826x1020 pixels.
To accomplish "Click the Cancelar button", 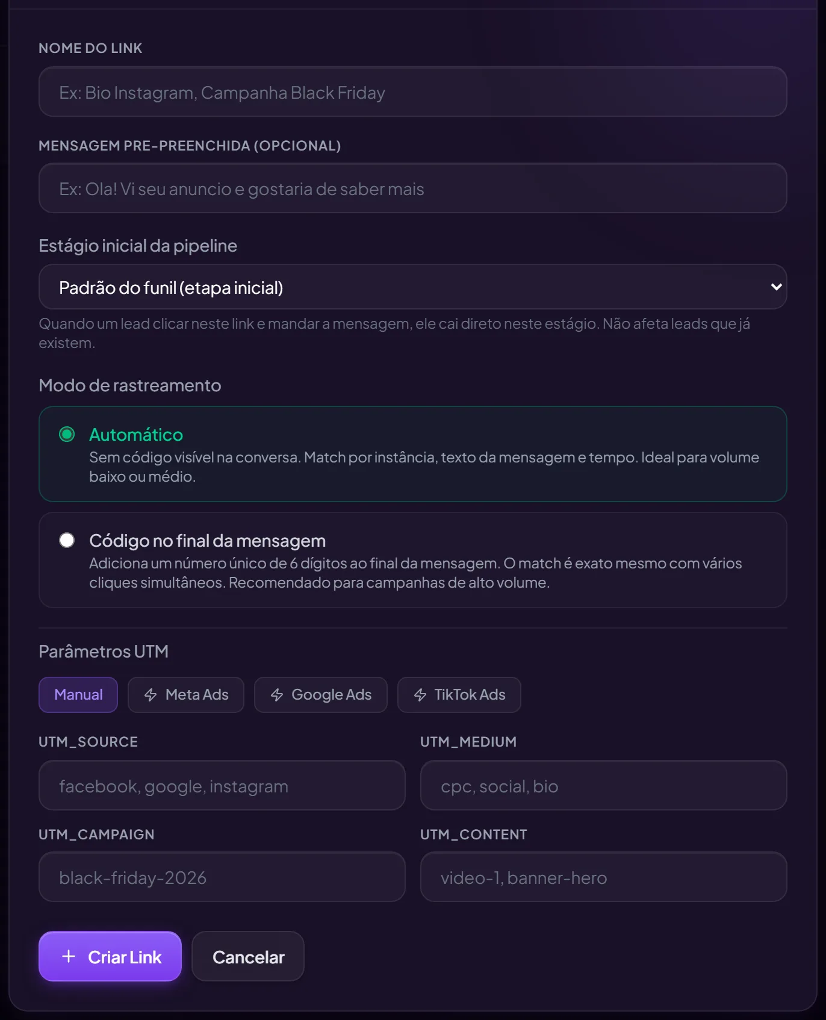I will (x=248, y=956).
